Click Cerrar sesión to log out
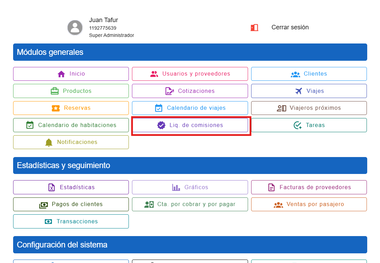 290,27
